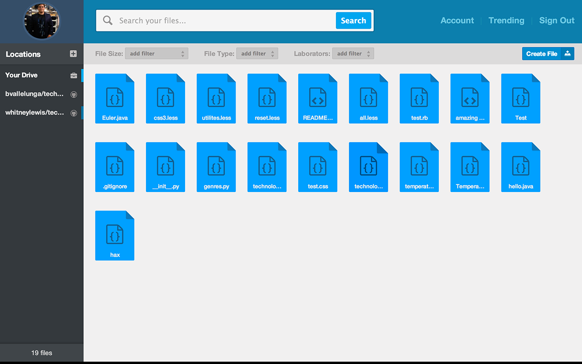Image resolution: width=582 pixels, height=364 pixels.
Task: Add a new location with plus icon
Action: (x=73, y=54)
